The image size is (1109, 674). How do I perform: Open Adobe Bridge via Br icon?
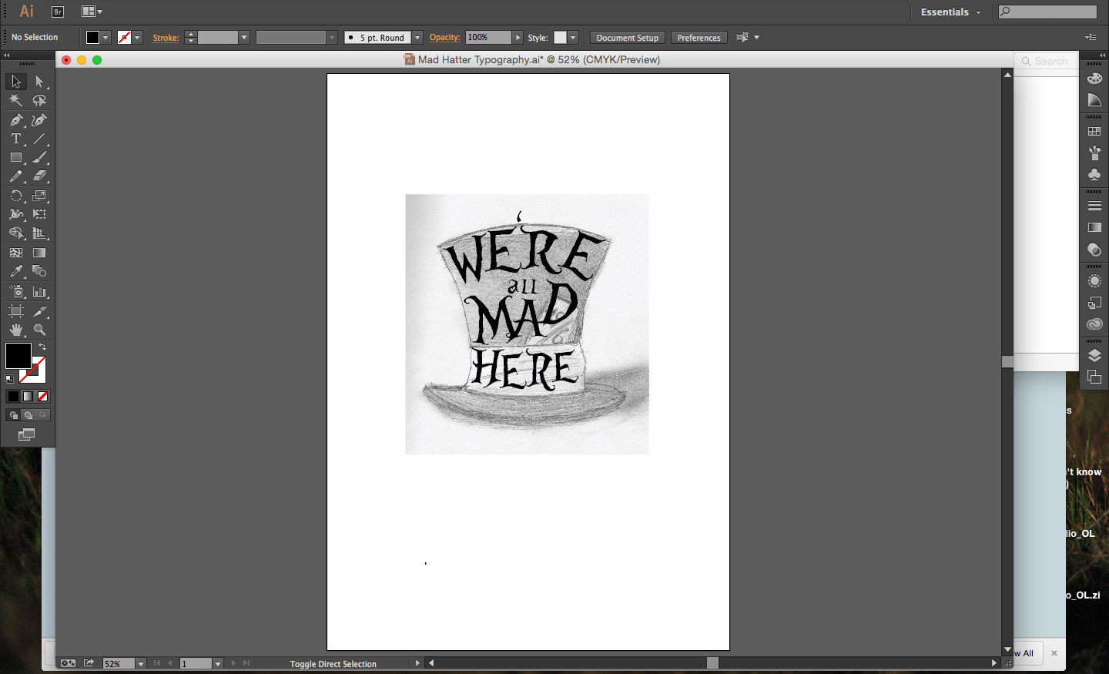tap(58, 12)
